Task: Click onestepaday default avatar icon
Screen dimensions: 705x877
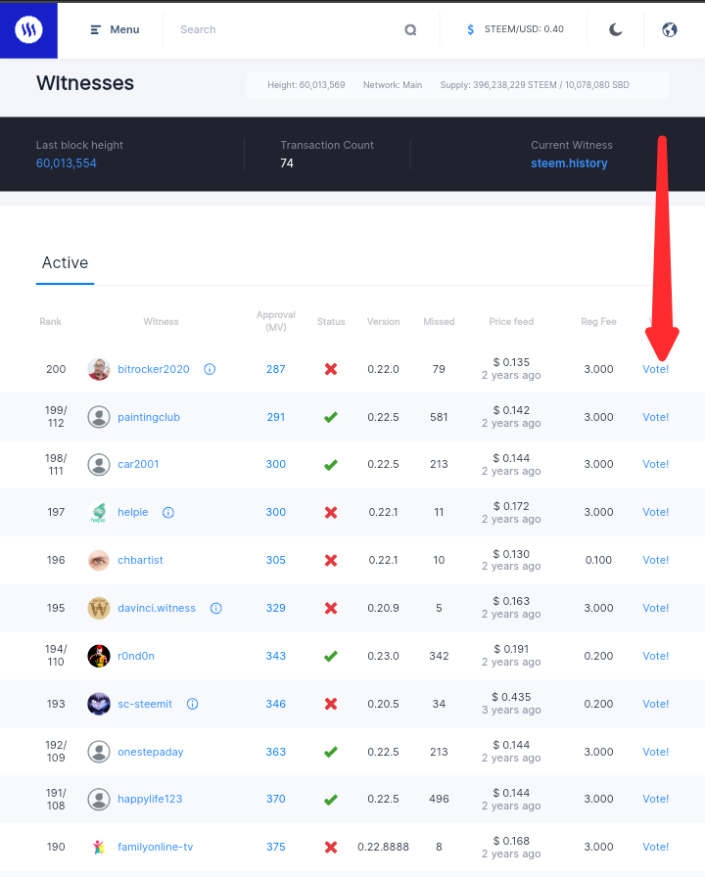Action: (99, 752)
